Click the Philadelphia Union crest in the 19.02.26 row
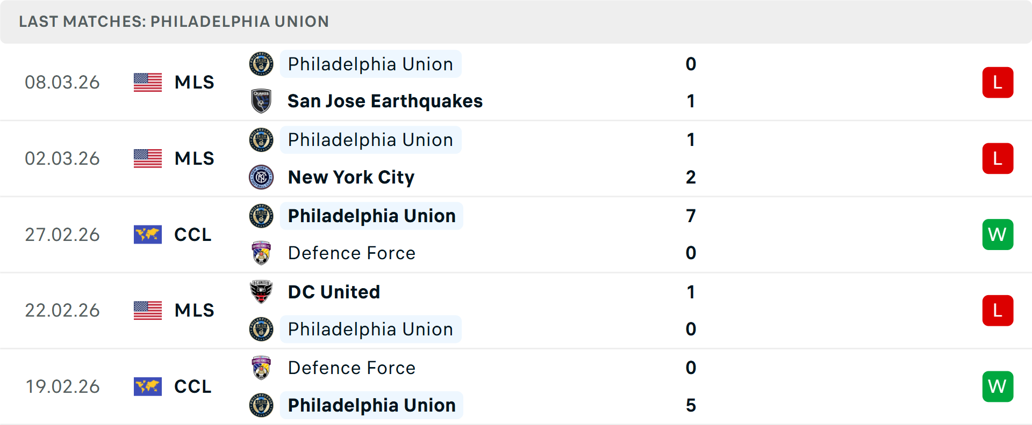1032x425 pixels. click(x=261, y=405)
